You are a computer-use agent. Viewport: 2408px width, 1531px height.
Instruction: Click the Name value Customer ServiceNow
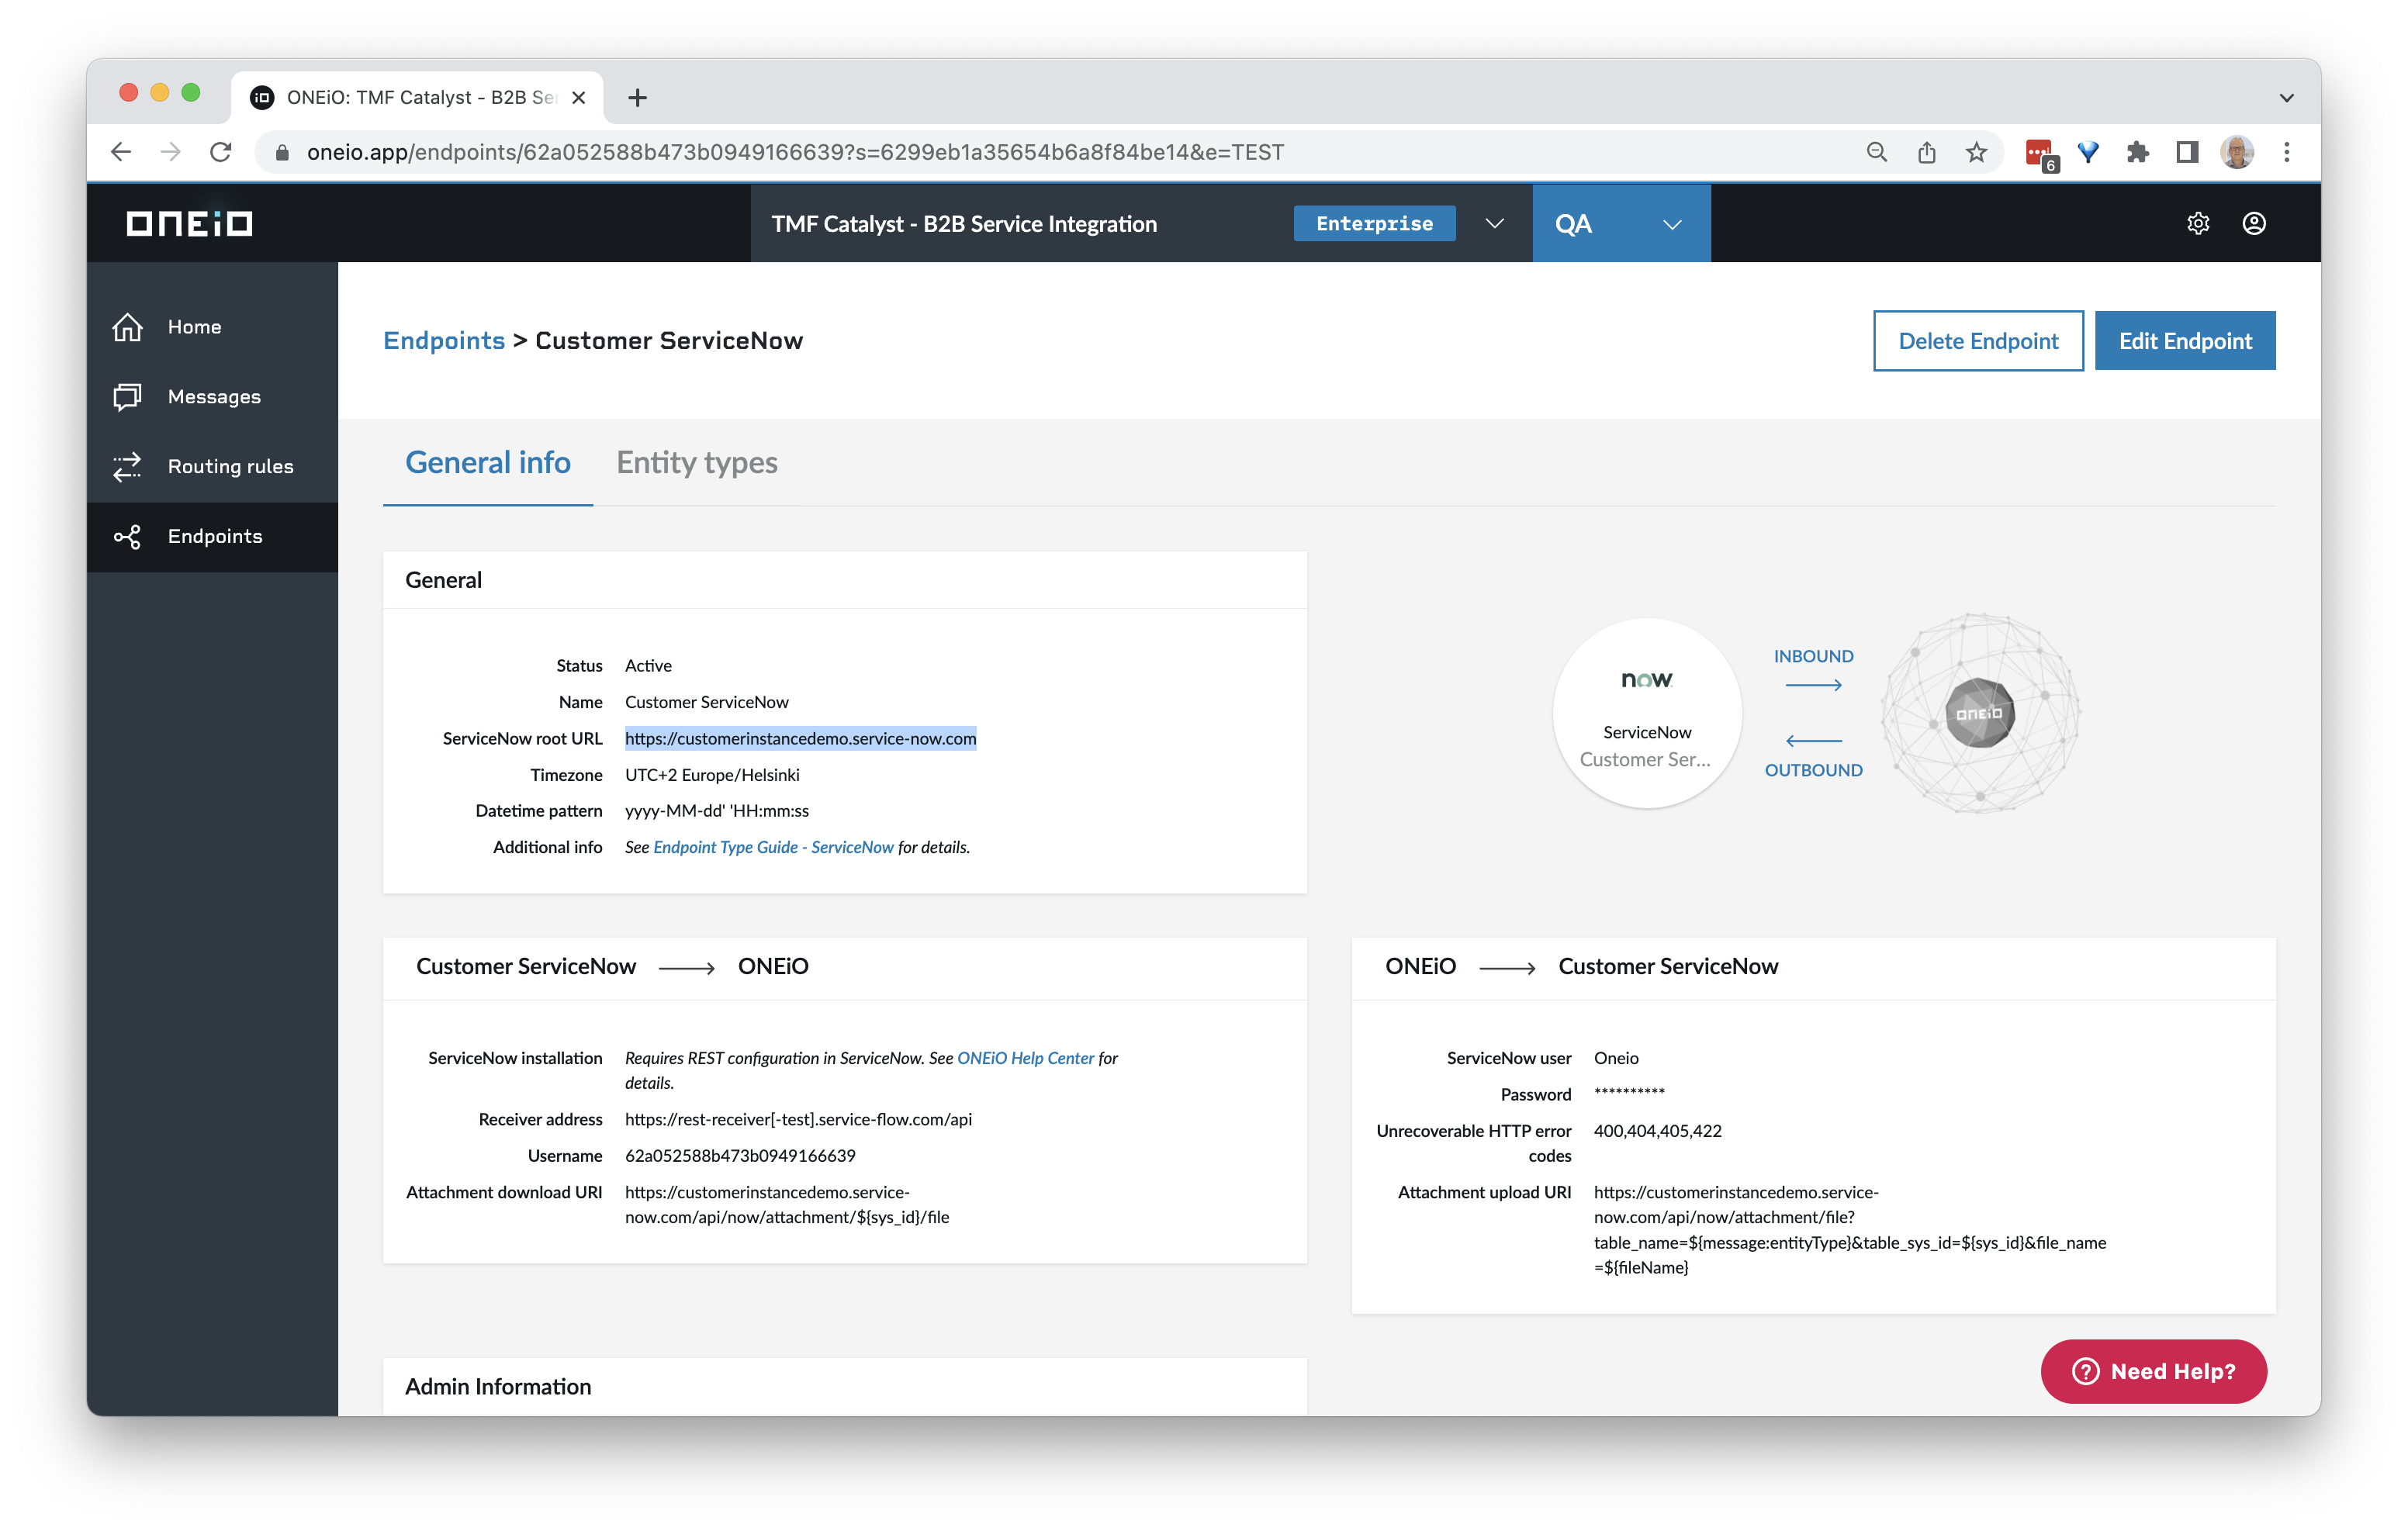coord(707,702)
